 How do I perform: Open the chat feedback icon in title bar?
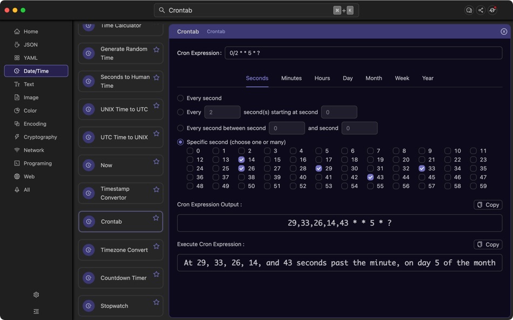coord(469,10)
